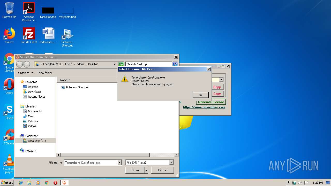Viewport: 331px width, 186px height.
Task: Open the Videos library
Action: click(x=32, y=126)
